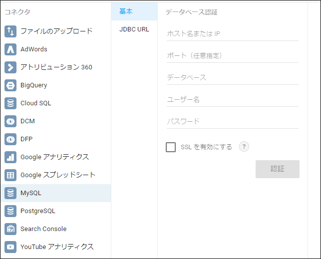321x259 pixels.
Task: Select the DCM connector icon
Action: pyautogui.click(x=10, y=121)
